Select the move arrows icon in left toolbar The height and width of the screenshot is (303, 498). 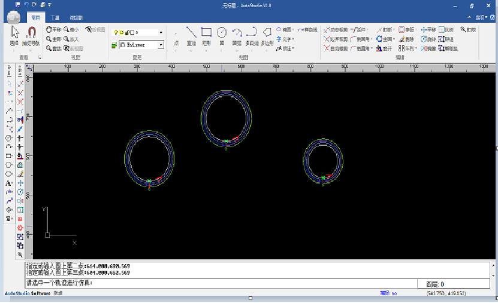click(x=20, y=183)
